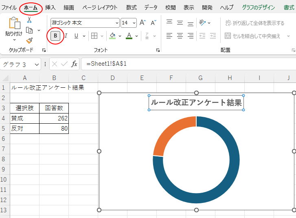Switch to the ページ レイアウト tab
Screen dimensions: 296x218
[100, 8]
